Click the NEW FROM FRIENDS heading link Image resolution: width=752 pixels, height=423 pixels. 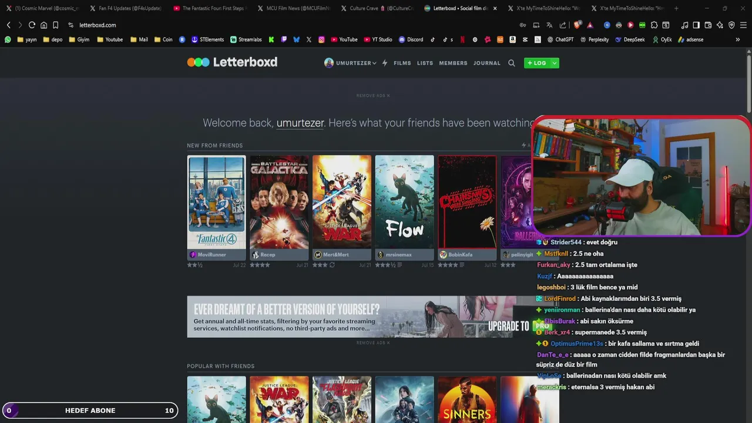tap(214, 145)
